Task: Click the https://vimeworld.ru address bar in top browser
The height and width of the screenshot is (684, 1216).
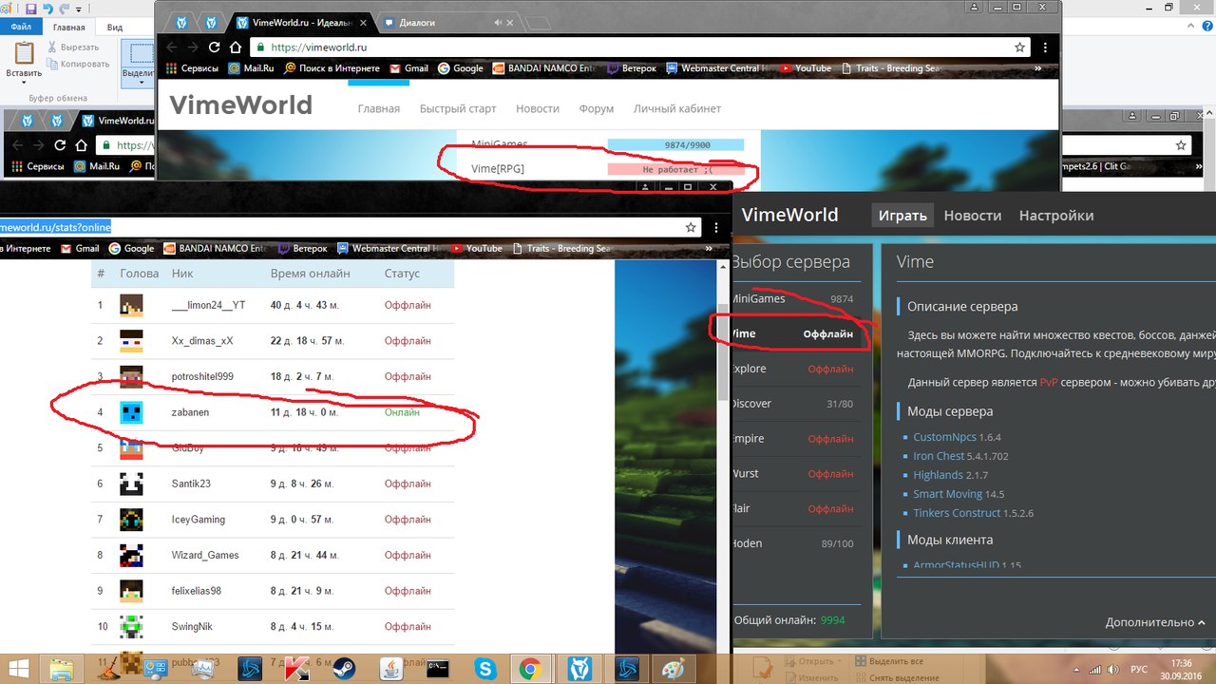Action: pyautogui.click(x=641, y=47)
